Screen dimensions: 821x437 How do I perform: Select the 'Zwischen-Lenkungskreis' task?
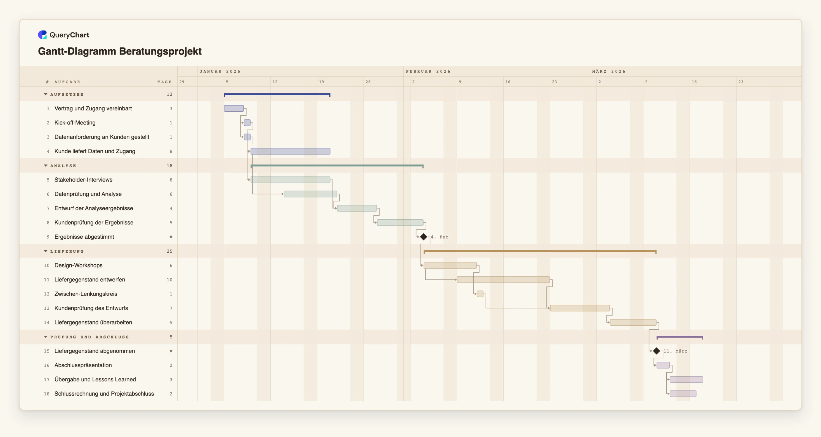(x=86, y=294)
